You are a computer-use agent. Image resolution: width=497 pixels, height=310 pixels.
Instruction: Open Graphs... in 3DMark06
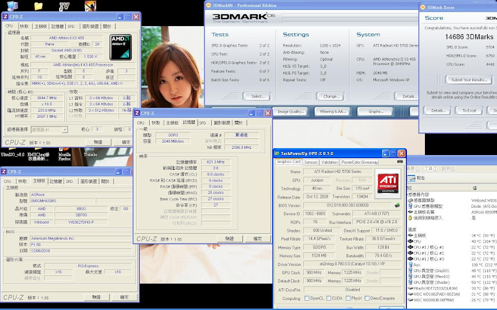tap(375, 112)
